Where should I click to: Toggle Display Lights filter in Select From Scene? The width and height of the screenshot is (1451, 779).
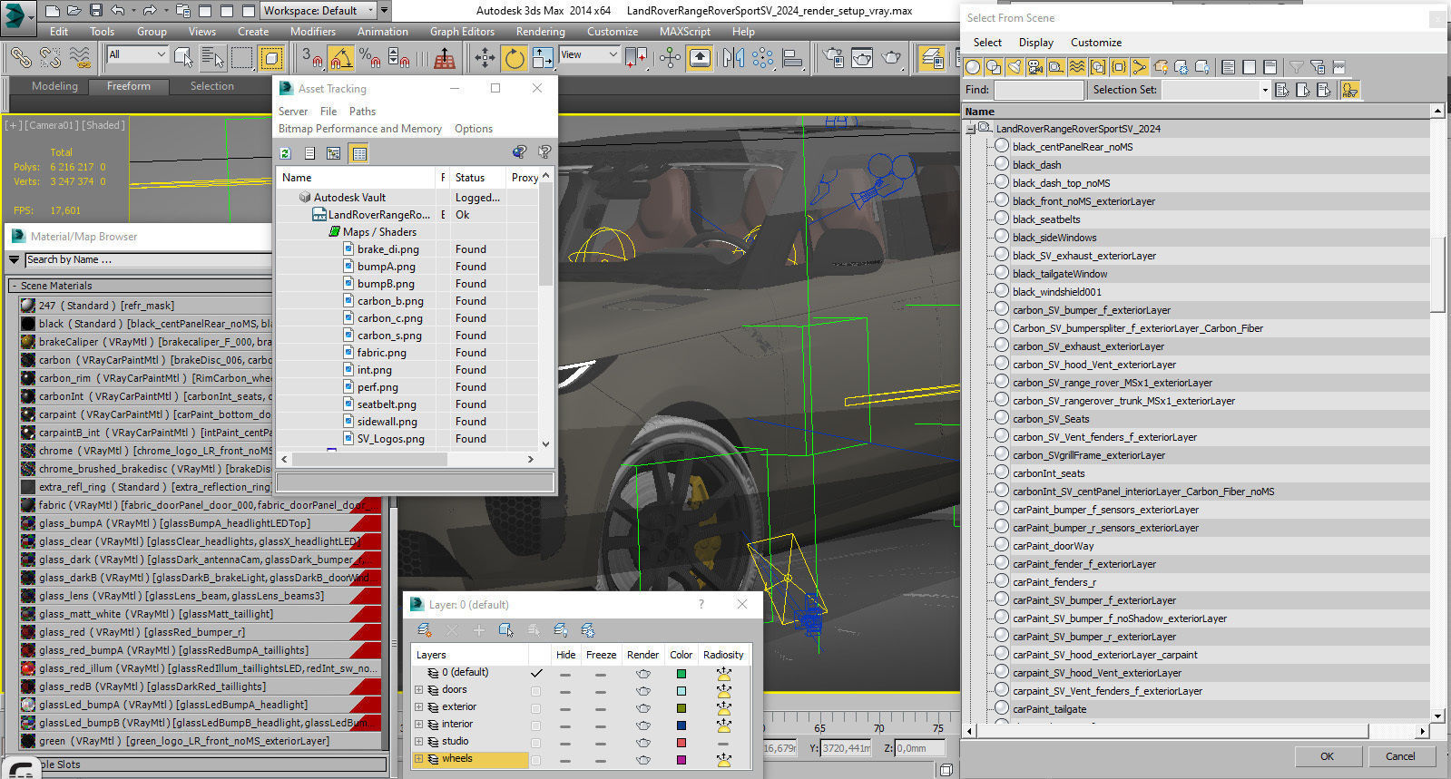coord(1015,67)
